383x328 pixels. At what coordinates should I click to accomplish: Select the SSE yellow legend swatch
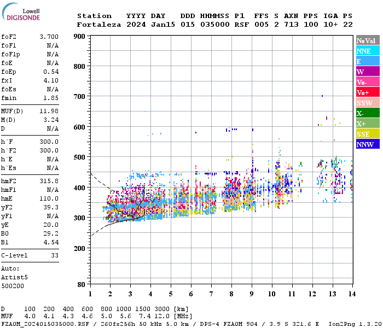368,134
